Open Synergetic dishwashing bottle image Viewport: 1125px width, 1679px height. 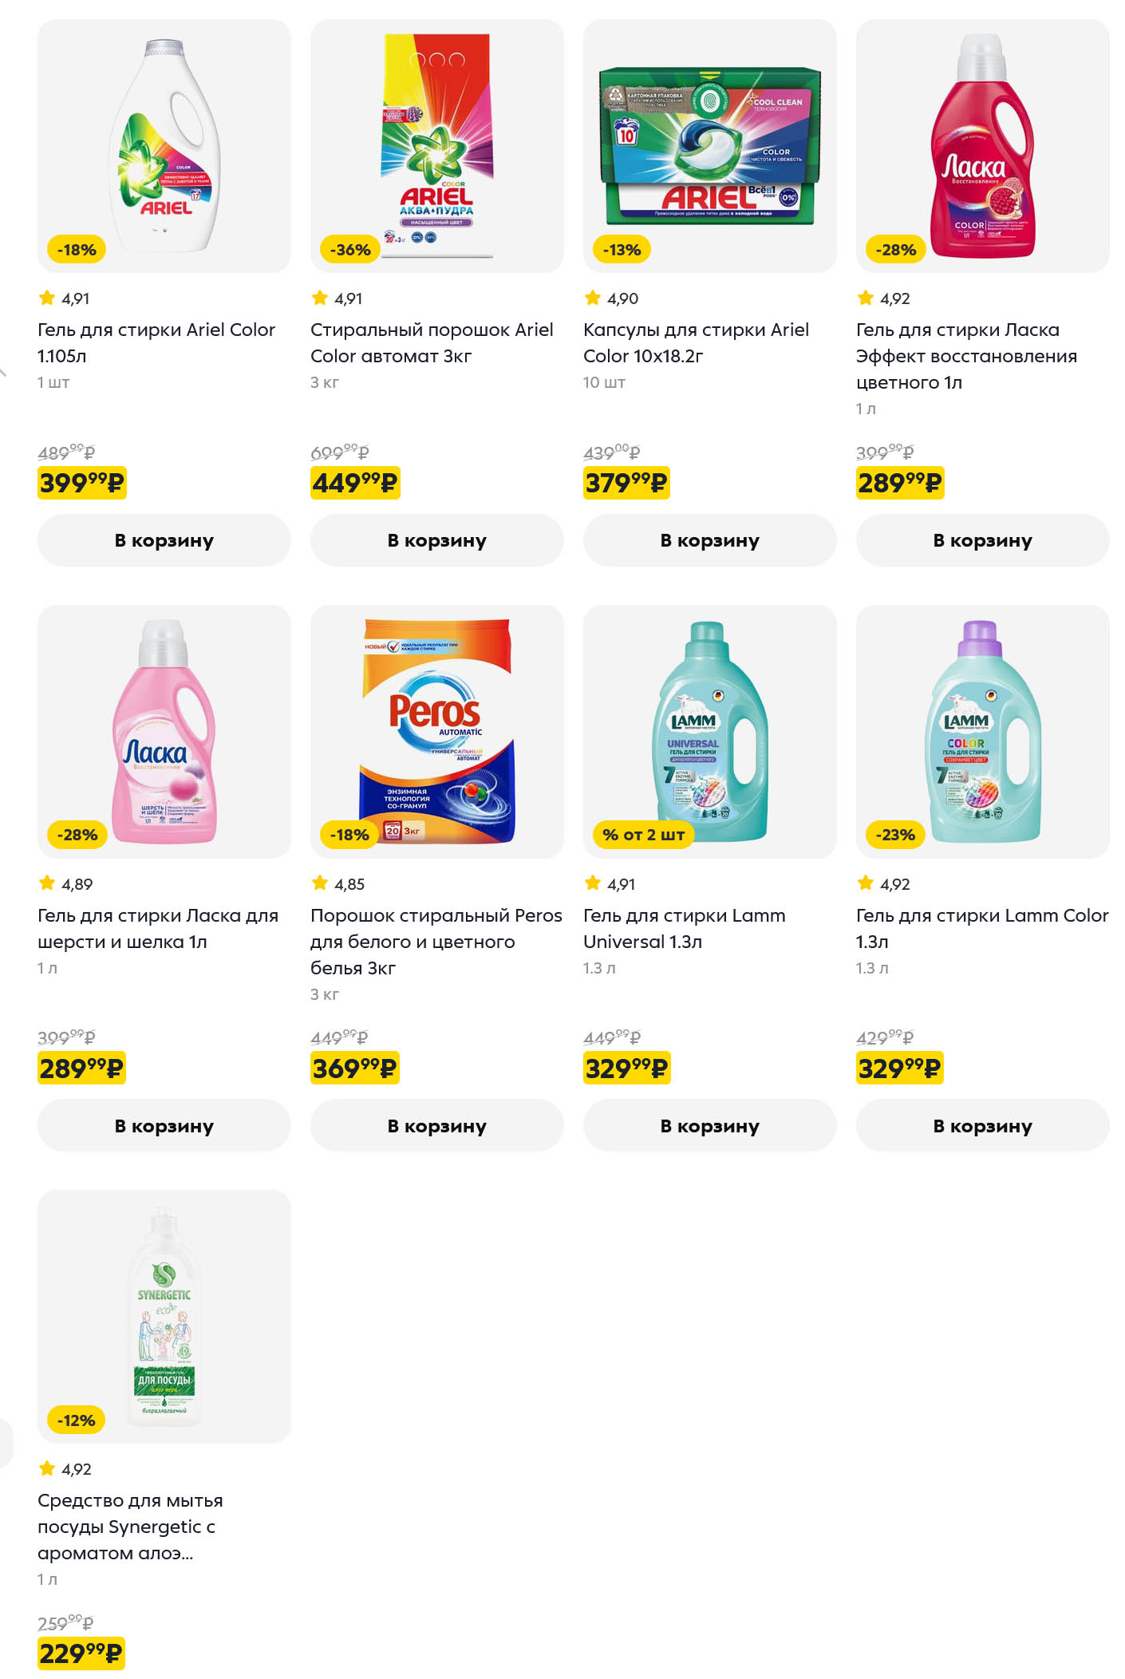click(x=164, y=1317)
